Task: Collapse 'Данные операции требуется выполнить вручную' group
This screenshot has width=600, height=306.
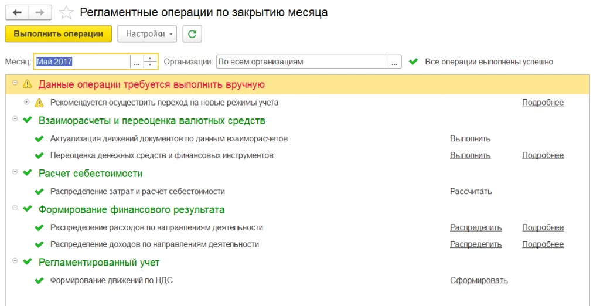Action: pyautogui.click(x=15, y=83)
